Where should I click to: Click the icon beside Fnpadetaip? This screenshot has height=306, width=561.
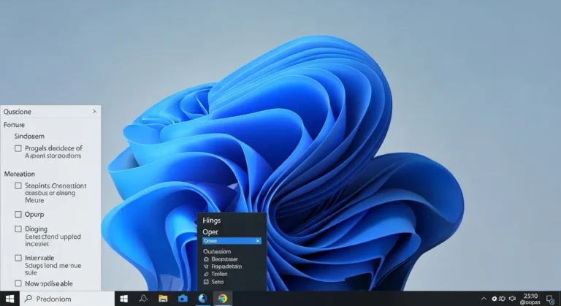click(206, 267)
